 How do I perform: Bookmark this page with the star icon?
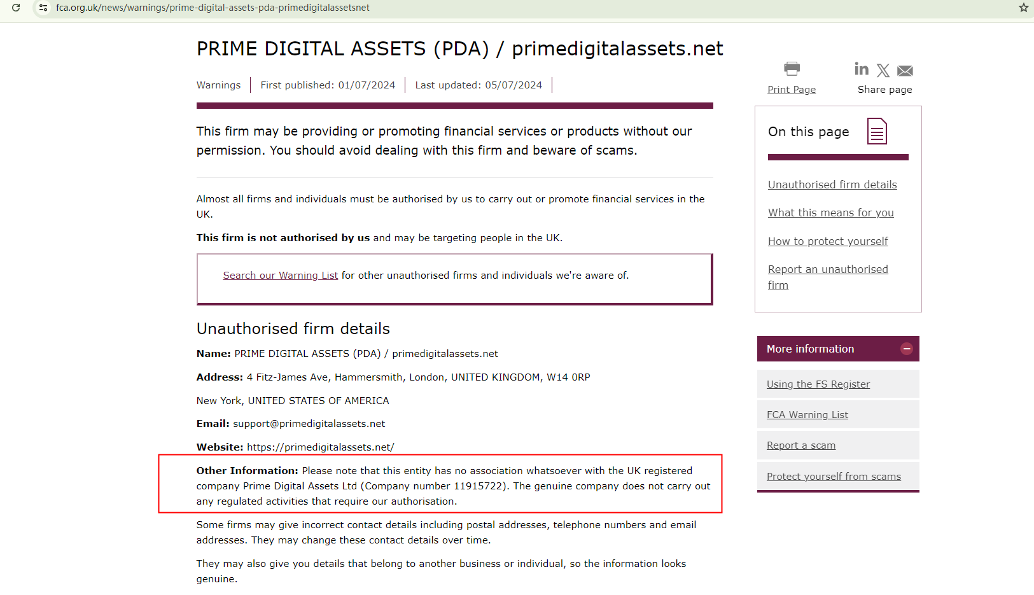(x=1023, y=8)
